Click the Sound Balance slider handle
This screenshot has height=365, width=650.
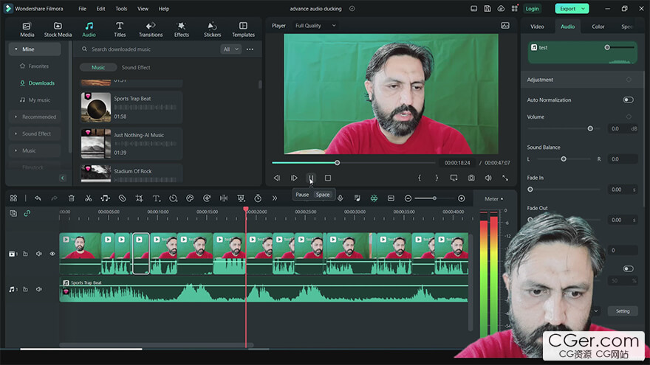coord(564,159)
